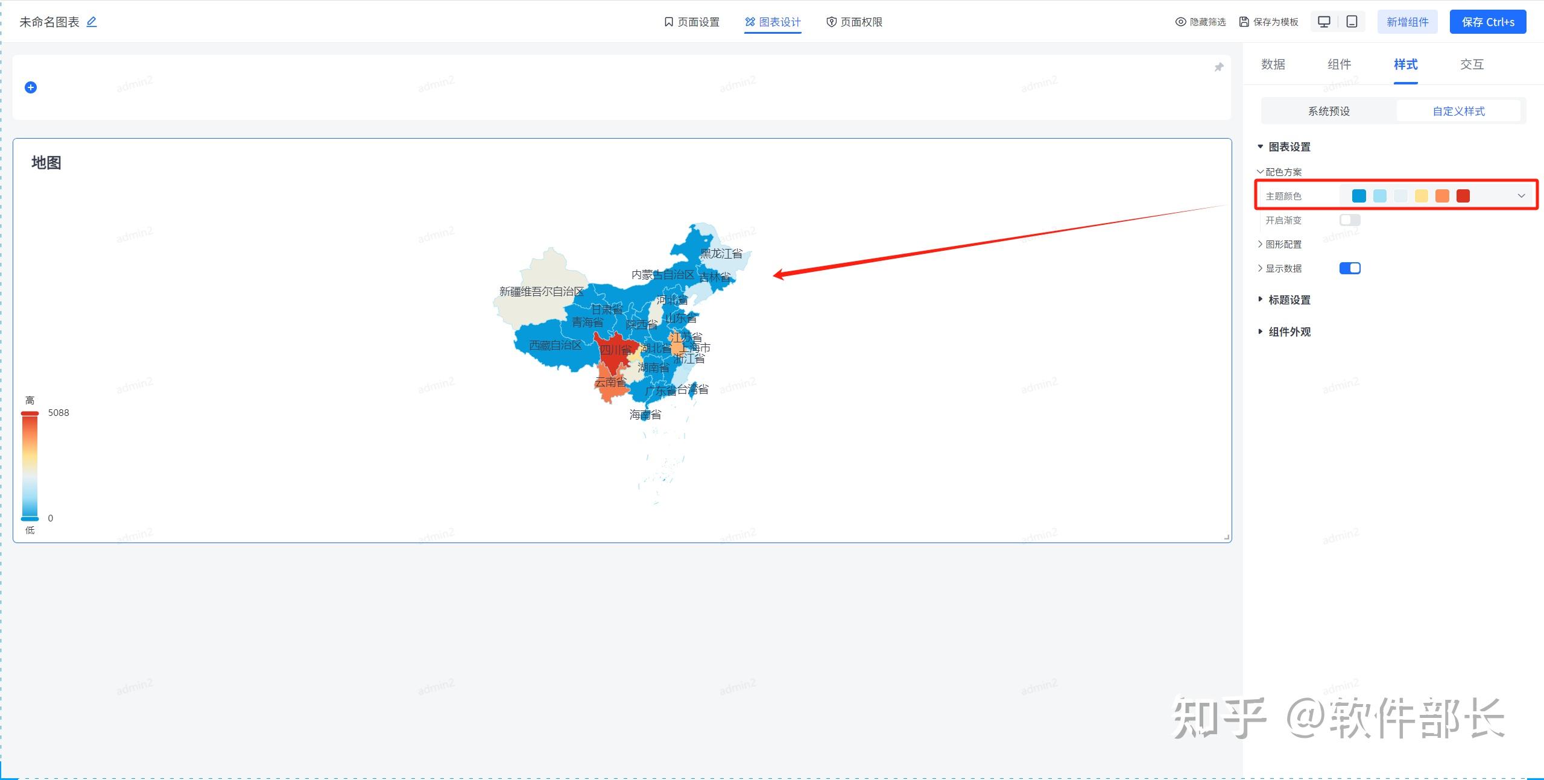
Task: Click the red theme color swatch
Action: 1463,196
